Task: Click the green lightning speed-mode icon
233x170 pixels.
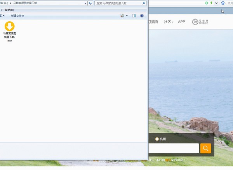Action: pyautogui.click(x=211, y=3)
